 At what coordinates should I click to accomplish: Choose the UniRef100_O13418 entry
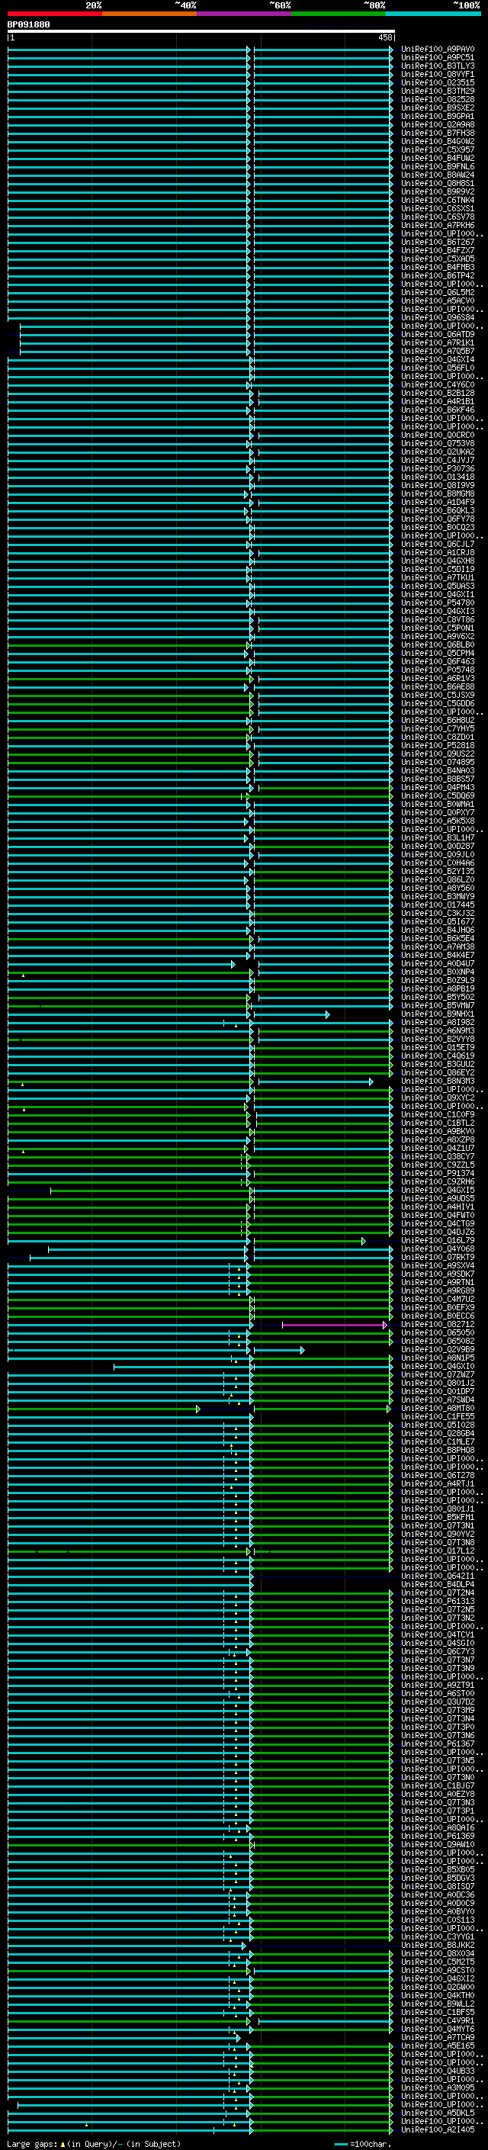[438, 477]
